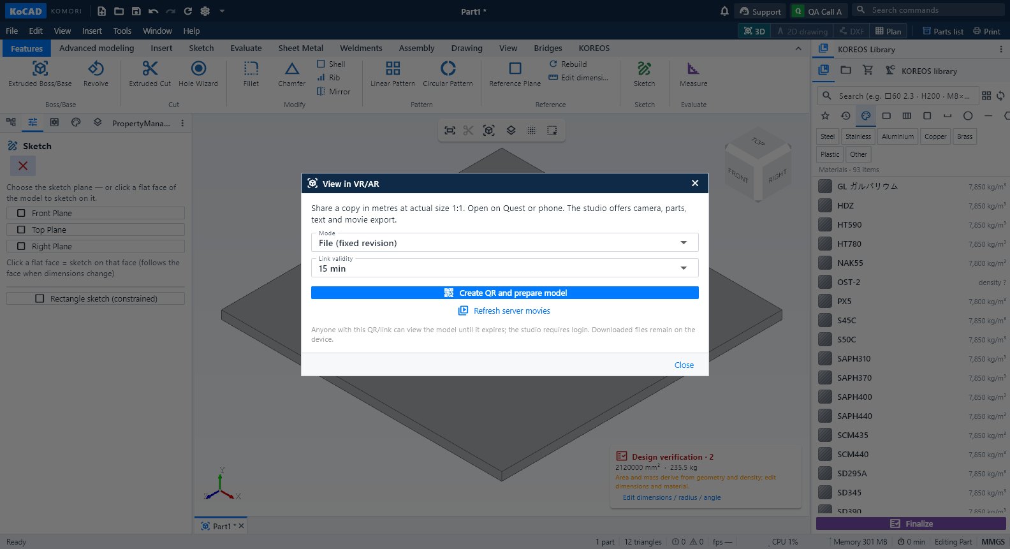Viewport: 1010px width, 549px height.
Task: Check the Top Plane checkbox
Action: tap(21, 230)
